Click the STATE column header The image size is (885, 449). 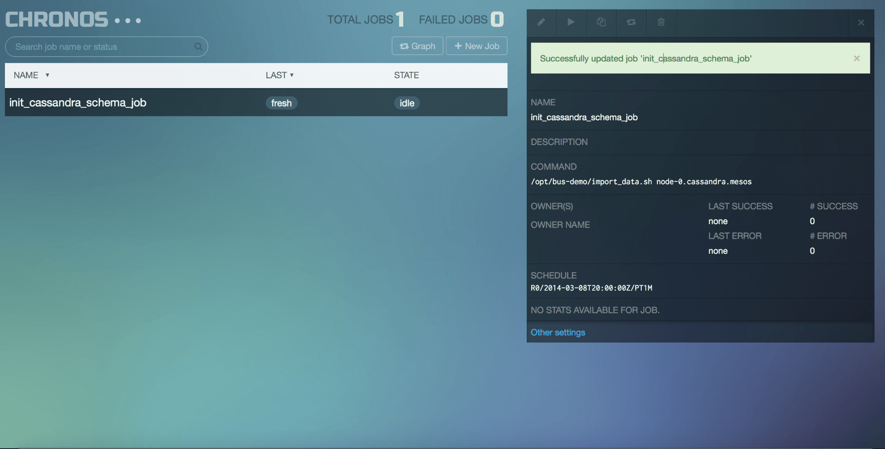point(406,75)
